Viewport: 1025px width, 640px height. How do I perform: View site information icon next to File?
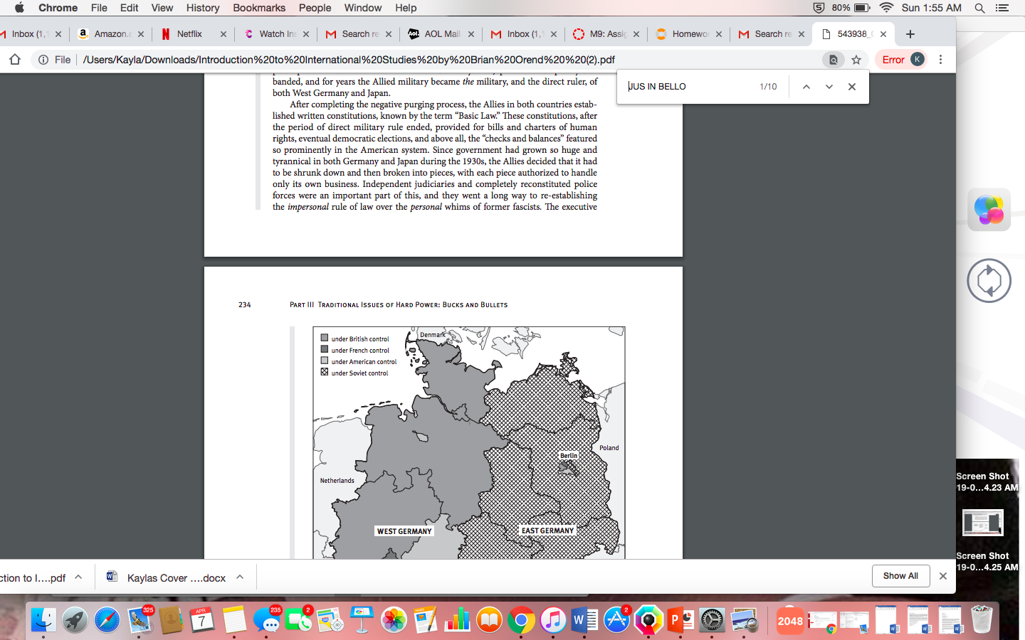click(x=43, y=60)
